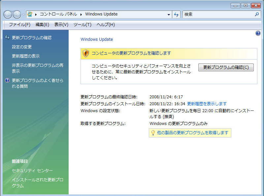This screenshot has height=196, width=264.
Task: Open 更新履歴の表示 in the sidebar
Action: pos(26,56)
